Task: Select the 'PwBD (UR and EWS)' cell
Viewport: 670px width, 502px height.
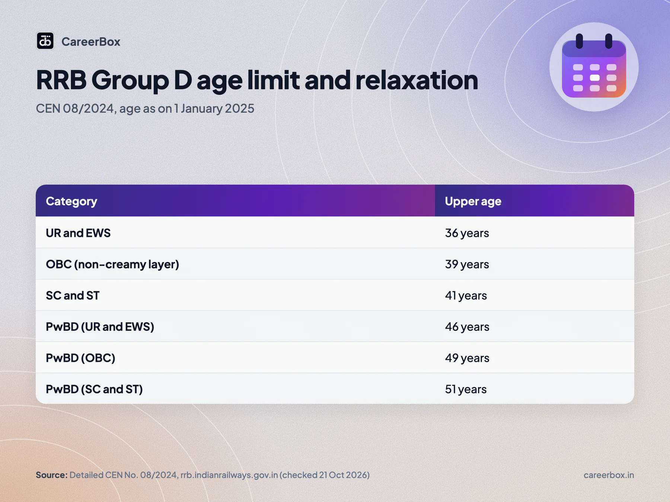Action: click(235, 326)
